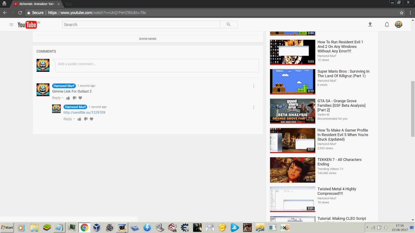Image resolution: width=415 pixels, height=233 pixels.
Task: Open Super Mario Bros Surviving title link
Action: coord(343,73)
